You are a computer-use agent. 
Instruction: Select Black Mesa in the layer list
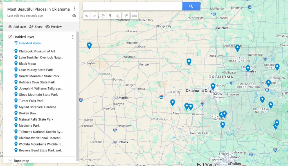click(x=27, y=64)
